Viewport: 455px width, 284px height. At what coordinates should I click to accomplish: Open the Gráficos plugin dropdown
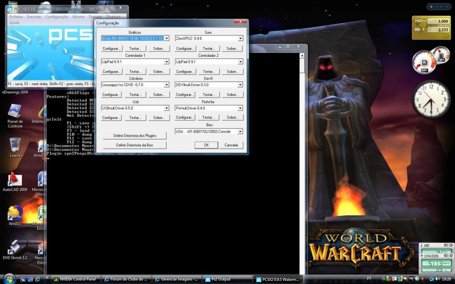tap(167, 38)
